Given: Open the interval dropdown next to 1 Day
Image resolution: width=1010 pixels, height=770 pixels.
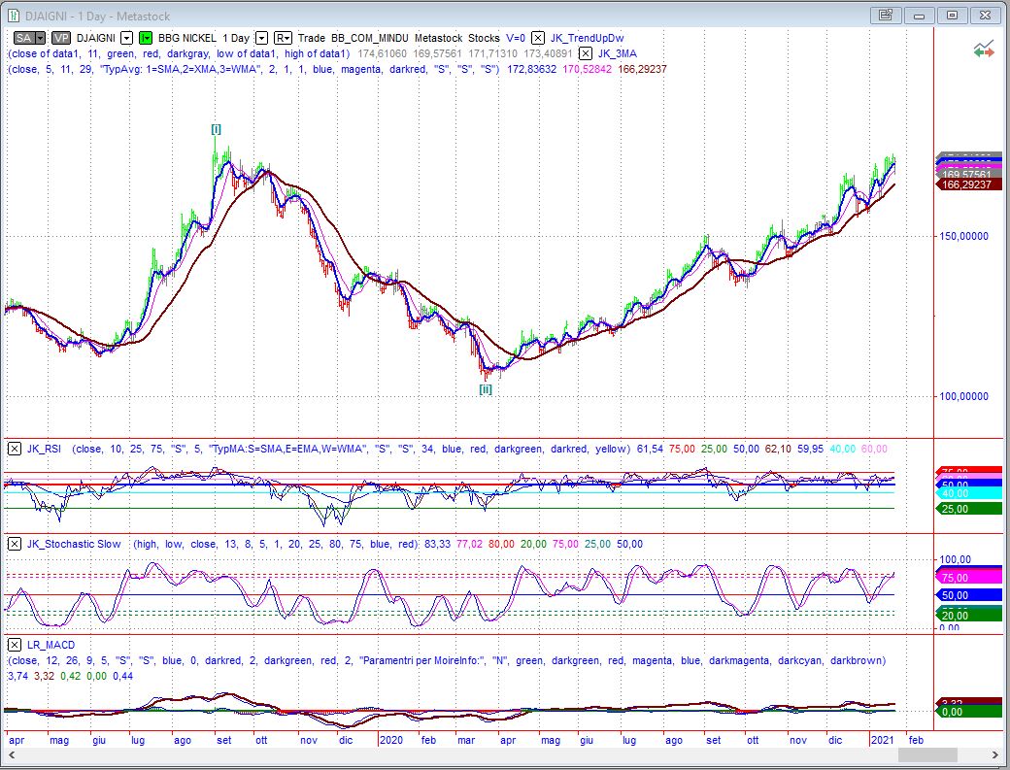Looking at the screenshot, I should [x=261, y=38].
